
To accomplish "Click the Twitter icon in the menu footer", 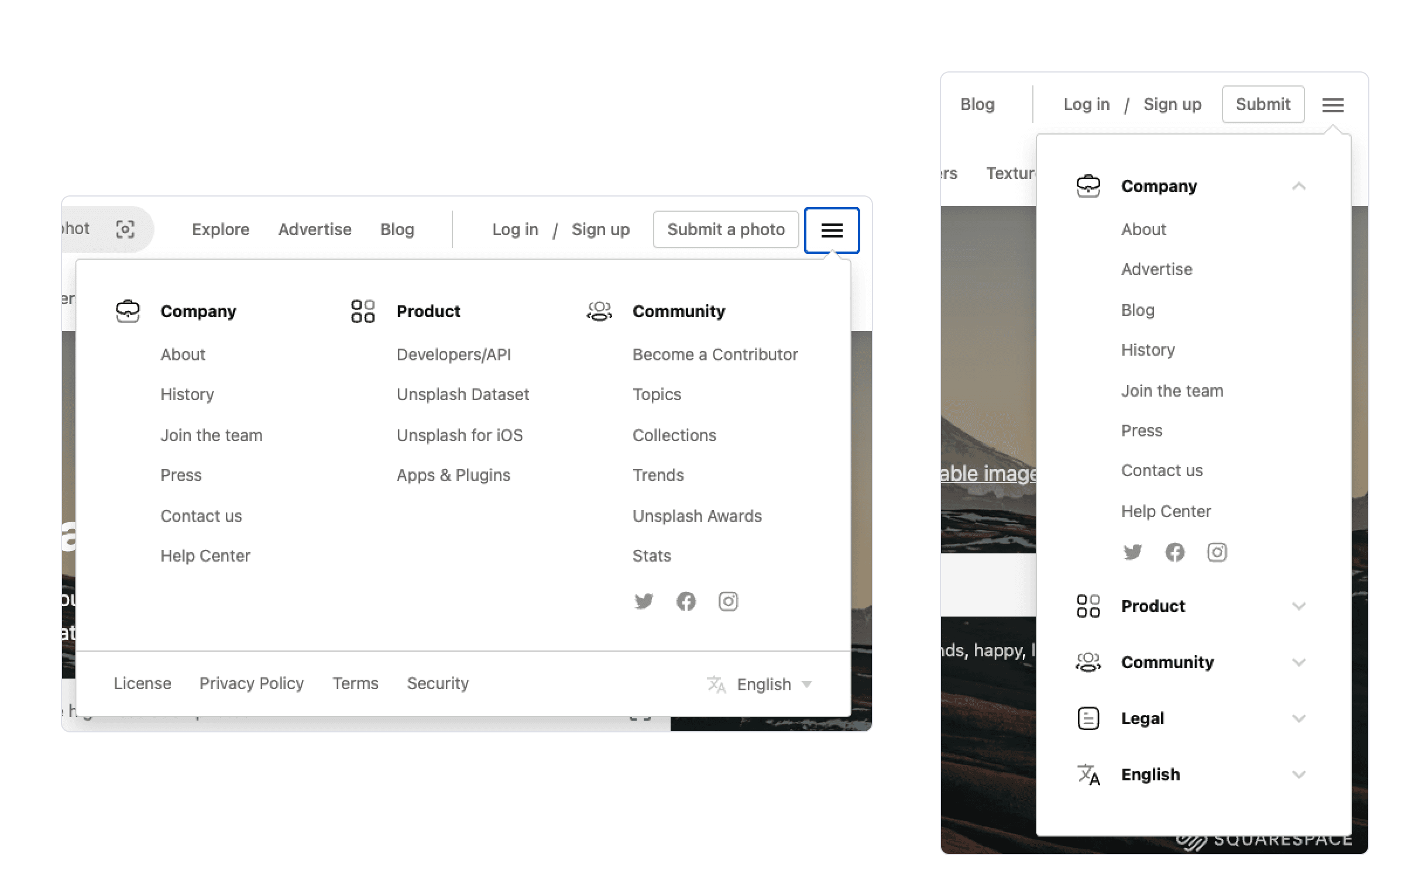I will [x=644, y=601].
